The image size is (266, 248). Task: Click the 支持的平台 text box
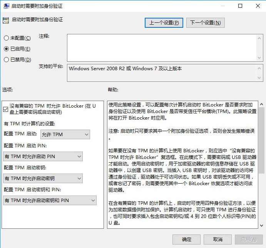tap(162, 73)
